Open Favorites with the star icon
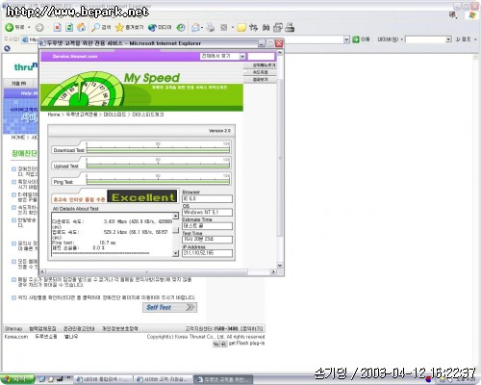This screenshot has width=481, height=385. tap(119, 28)
